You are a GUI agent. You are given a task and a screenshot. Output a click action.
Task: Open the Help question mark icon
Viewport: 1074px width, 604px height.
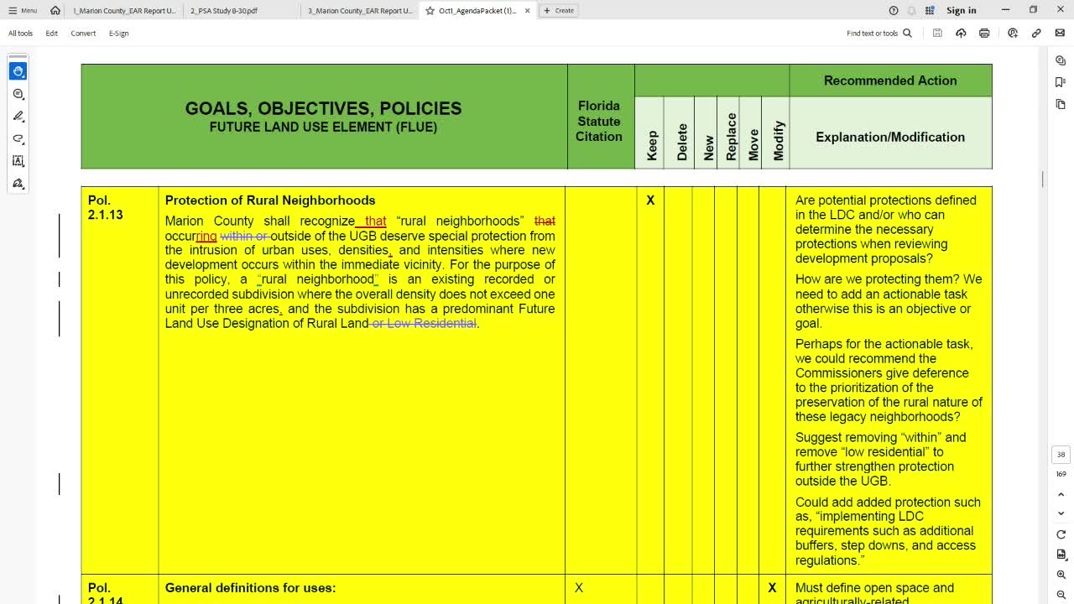click(894, 10)
